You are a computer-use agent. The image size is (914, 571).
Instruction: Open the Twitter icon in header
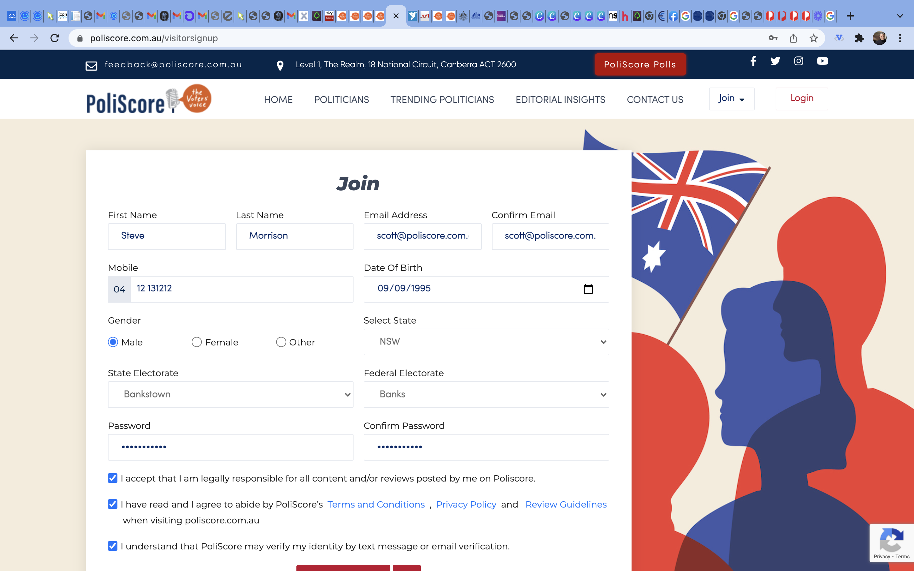775,61
